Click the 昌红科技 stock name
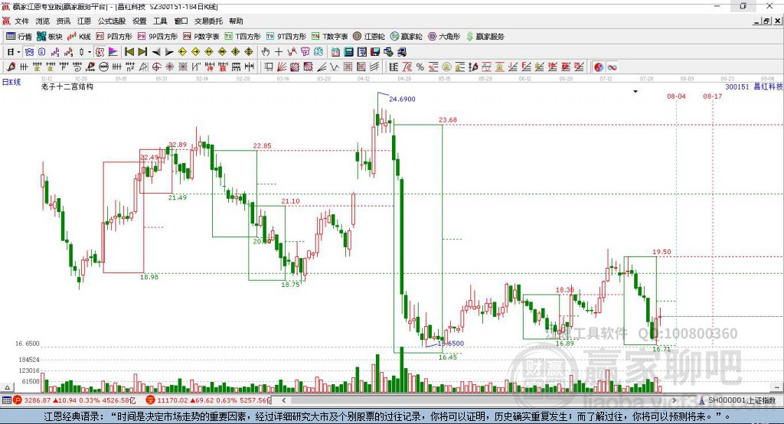The height and width of the screenshot is (424, 784). pos(768,86)
